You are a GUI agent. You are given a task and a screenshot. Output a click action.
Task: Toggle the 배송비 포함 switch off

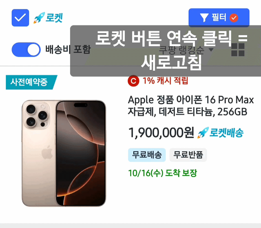26,50
